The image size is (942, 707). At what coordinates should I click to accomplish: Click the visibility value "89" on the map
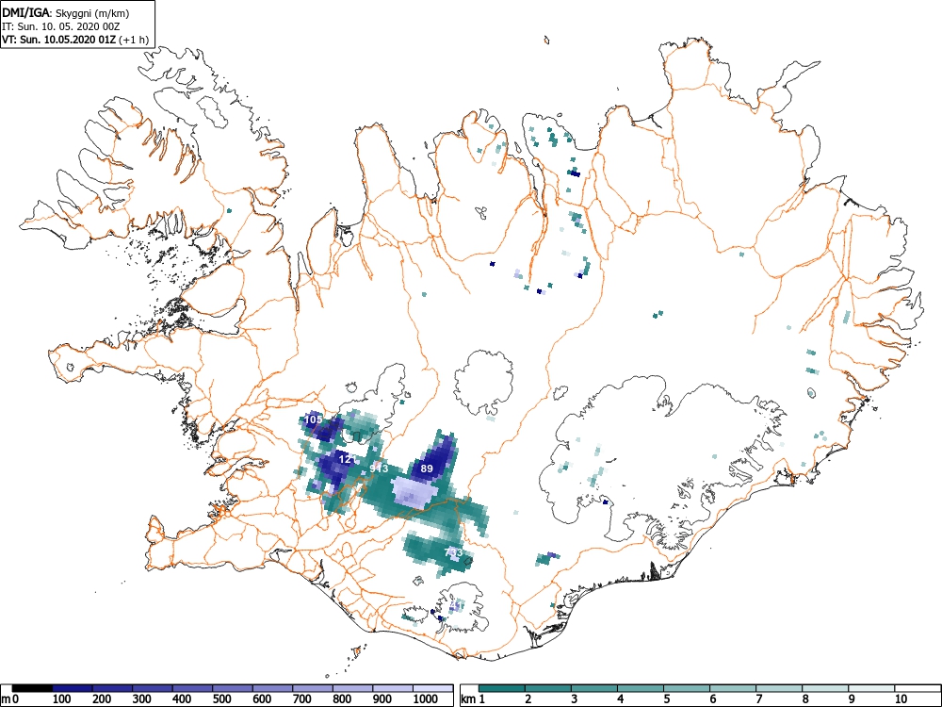(x=427, y=469)
